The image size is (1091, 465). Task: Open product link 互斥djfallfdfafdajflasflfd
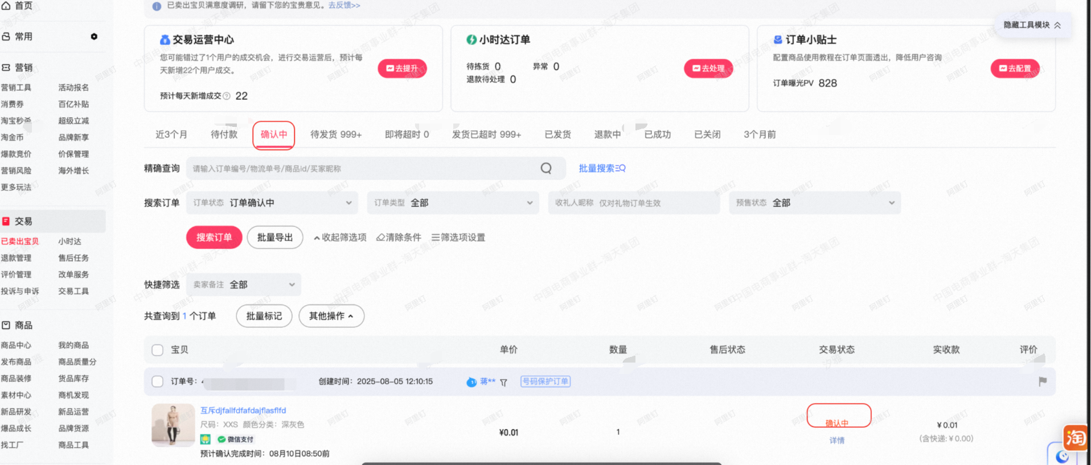coord(243,410)
